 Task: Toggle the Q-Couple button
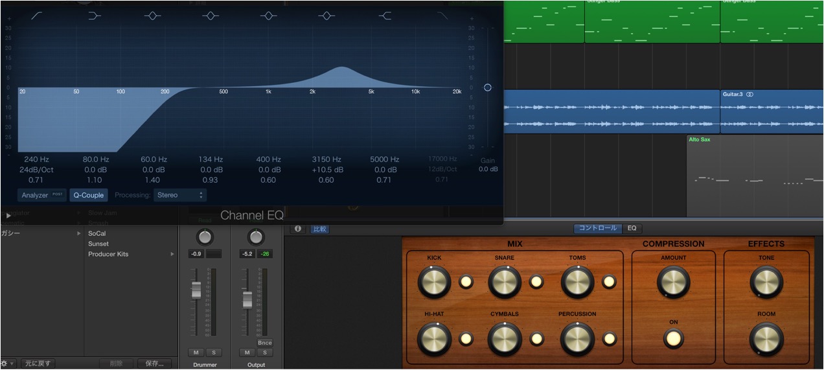pos(89,195)
